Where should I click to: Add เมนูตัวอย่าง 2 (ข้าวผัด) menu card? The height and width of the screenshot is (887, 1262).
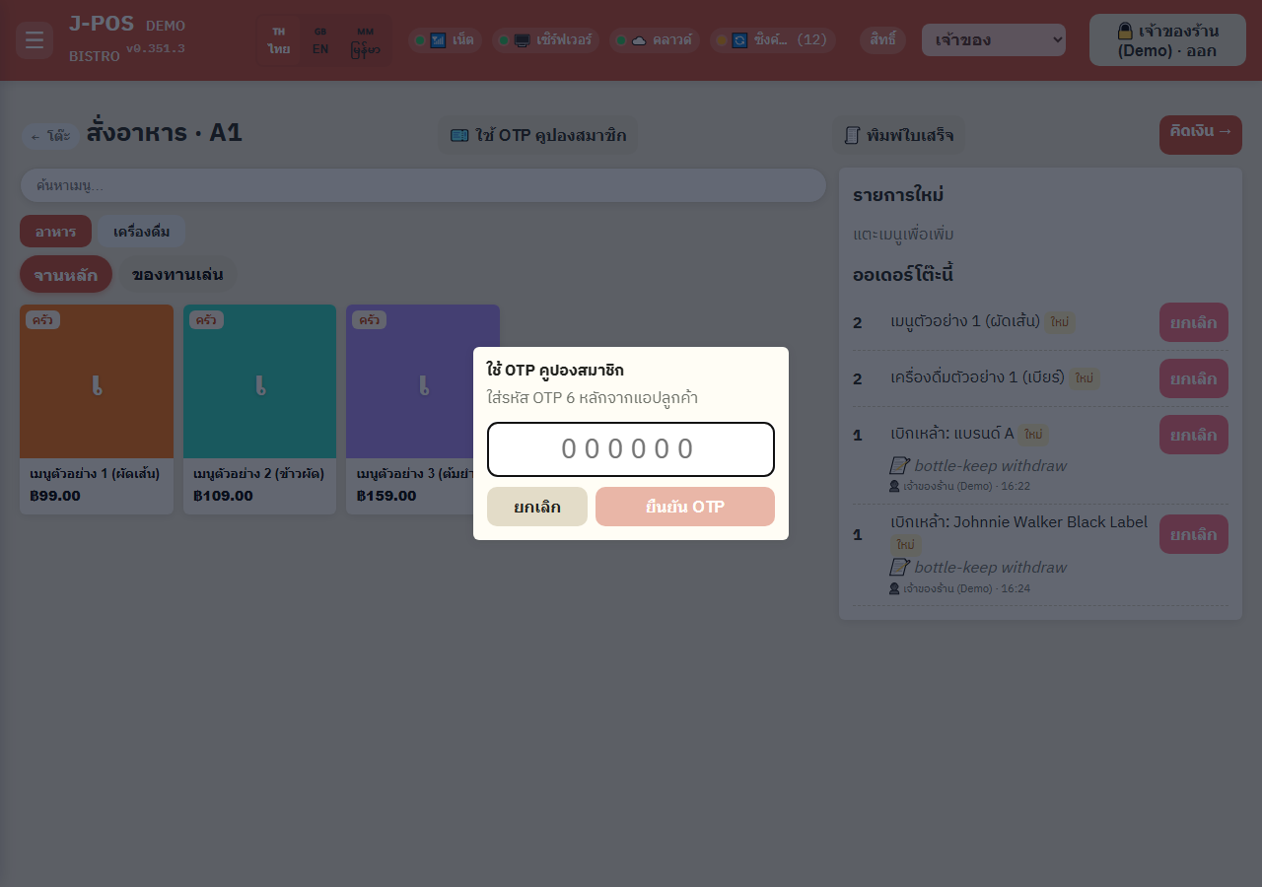tap(260, 409)
